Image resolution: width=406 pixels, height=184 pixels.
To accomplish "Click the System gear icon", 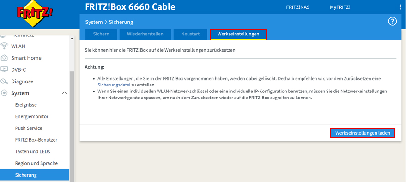I will click(x=5, y=93).
